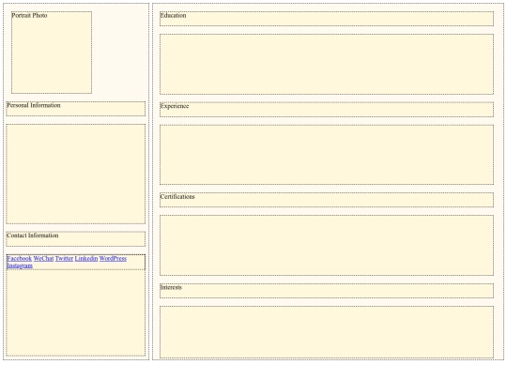Click the empty content box below Experience

pyautogui.click(x=327, y=155)
